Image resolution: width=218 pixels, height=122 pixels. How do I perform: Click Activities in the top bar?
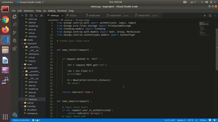coord(7,2)
